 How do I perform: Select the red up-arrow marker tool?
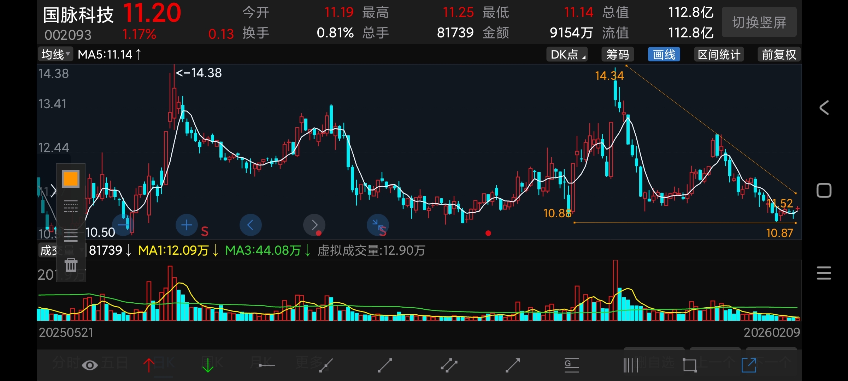pos(149,365)
